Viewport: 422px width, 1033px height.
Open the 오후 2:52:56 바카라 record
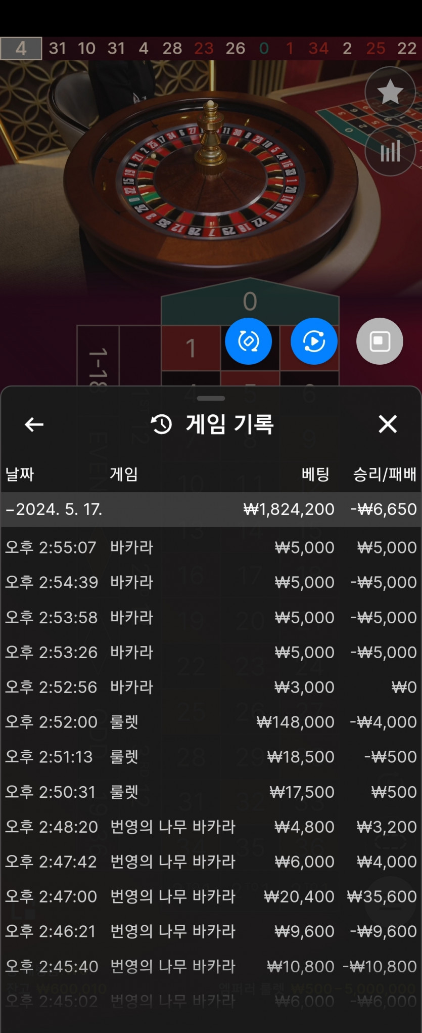coord(211,687)
